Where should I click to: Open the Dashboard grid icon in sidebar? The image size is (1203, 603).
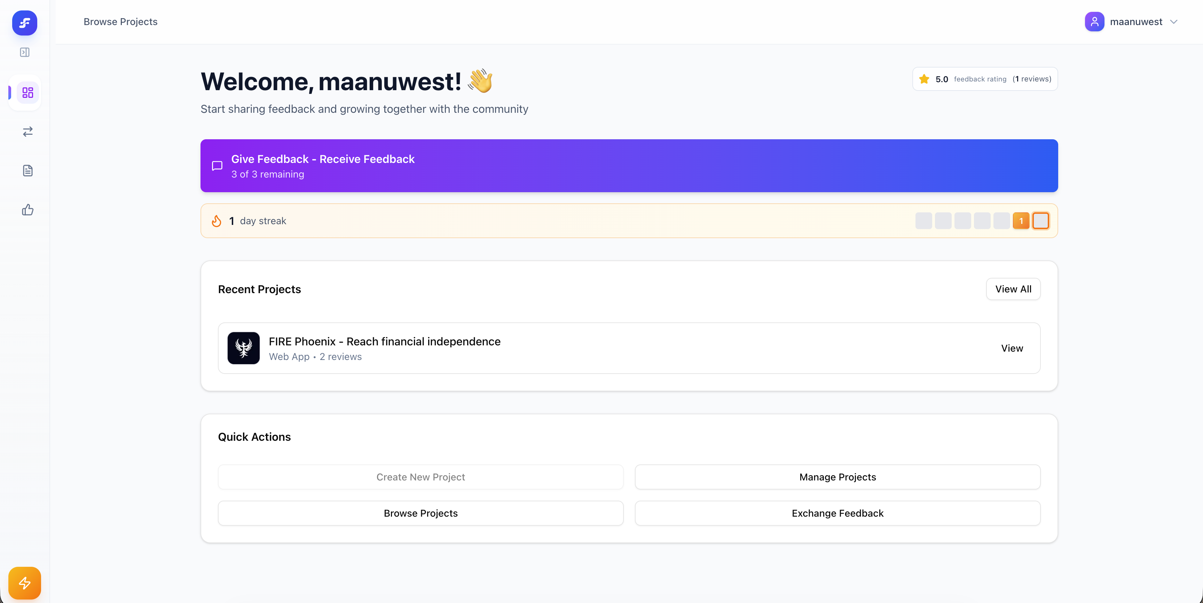point(27,92)
